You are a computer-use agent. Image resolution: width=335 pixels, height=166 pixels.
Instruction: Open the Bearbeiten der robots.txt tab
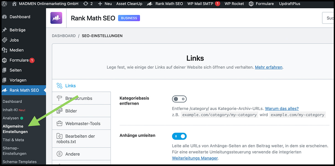(81, 139)
